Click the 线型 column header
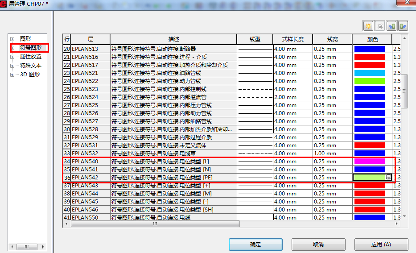The width and height of the screenshot is (416, 253). coord(255,39)
